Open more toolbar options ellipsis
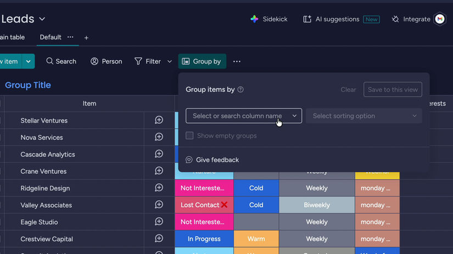 point(237,61)
